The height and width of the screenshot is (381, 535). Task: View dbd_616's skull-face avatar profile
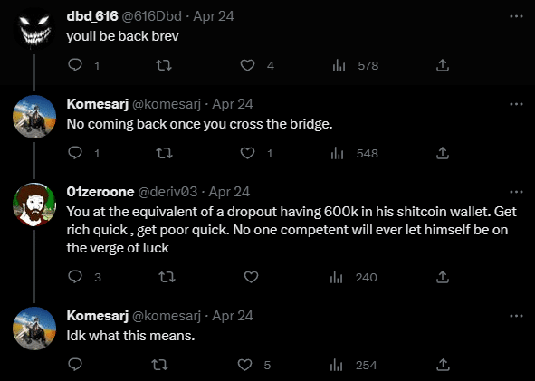point(34,29)
